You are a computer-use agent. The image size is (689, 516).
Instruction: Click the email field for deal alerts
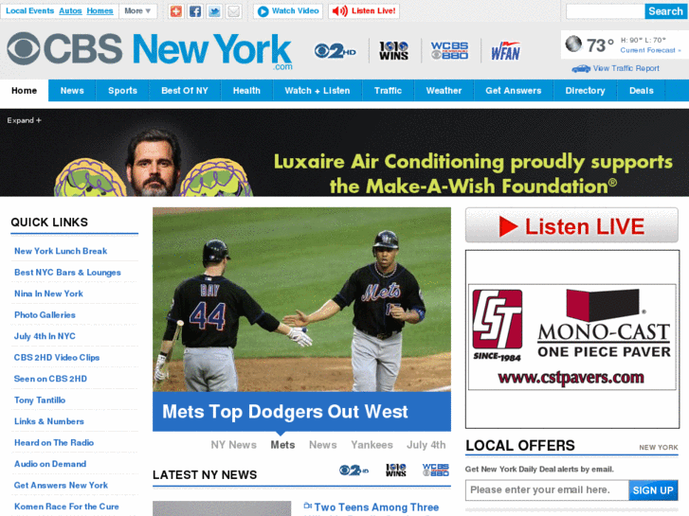click(x=547, y=490)
